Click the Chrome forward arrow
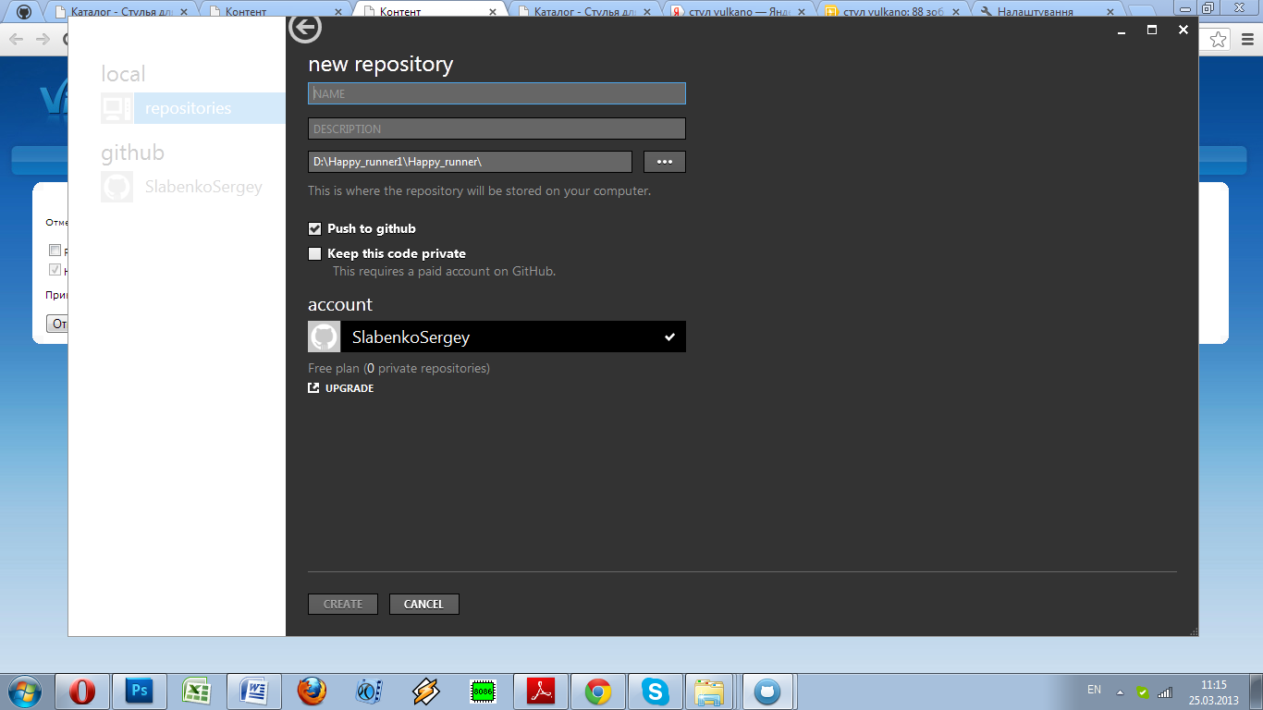This screenshot has height=710, width=1263. pyautogui.click(x=43, y=40)
